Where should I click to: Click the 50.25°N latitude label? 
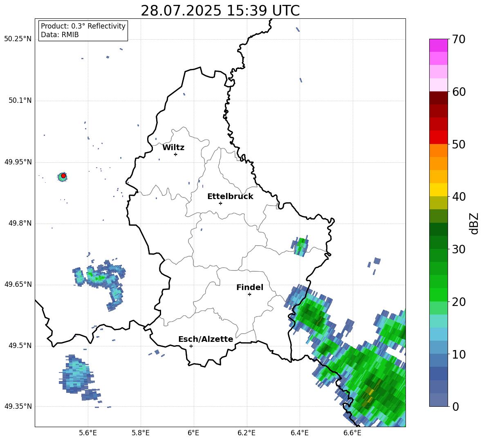pyautogui.click(x=18, y=39)
